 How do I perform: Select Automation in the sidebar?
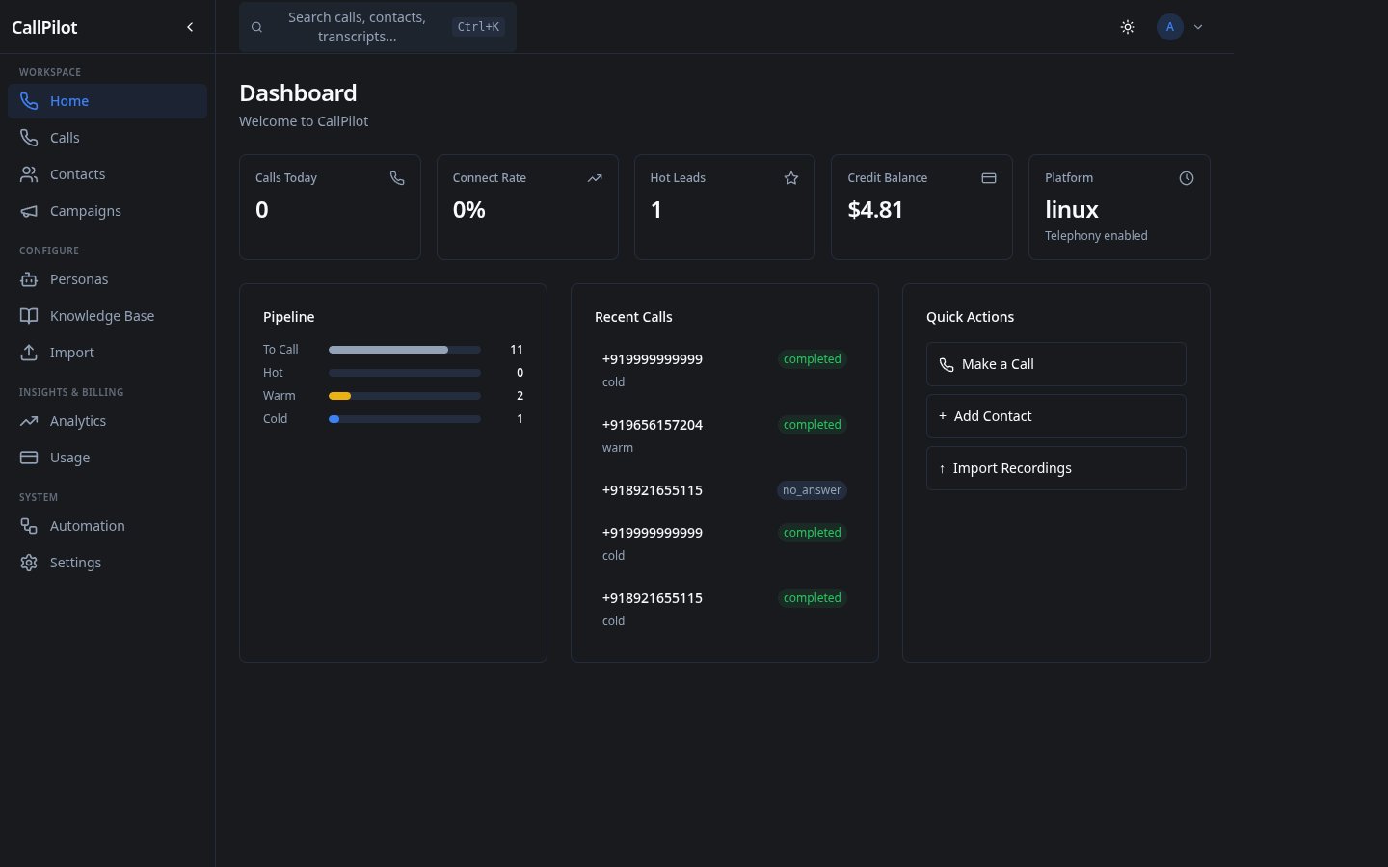point(107,526)
